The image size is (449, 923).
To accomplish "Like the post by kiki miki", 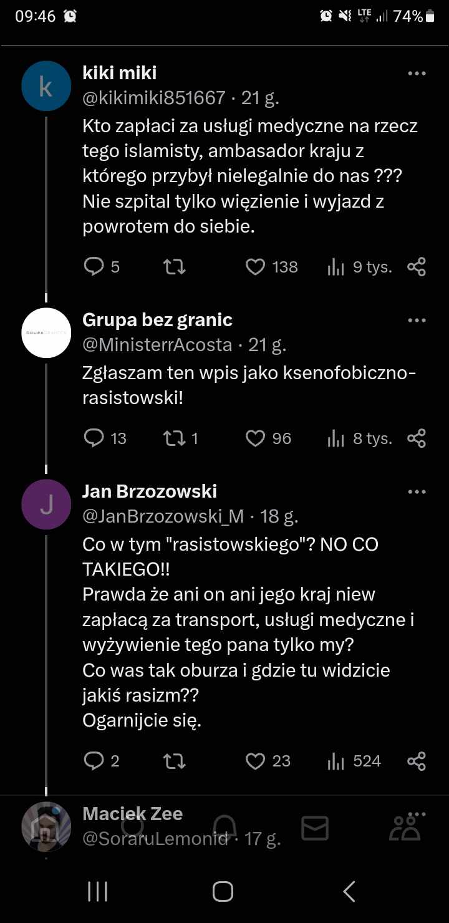I will [256, 267].
